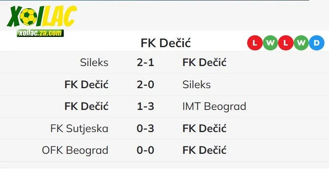Click Sileks as away team in second match
This screenshot has width=329, height=169.
click(x=196, y=84)
